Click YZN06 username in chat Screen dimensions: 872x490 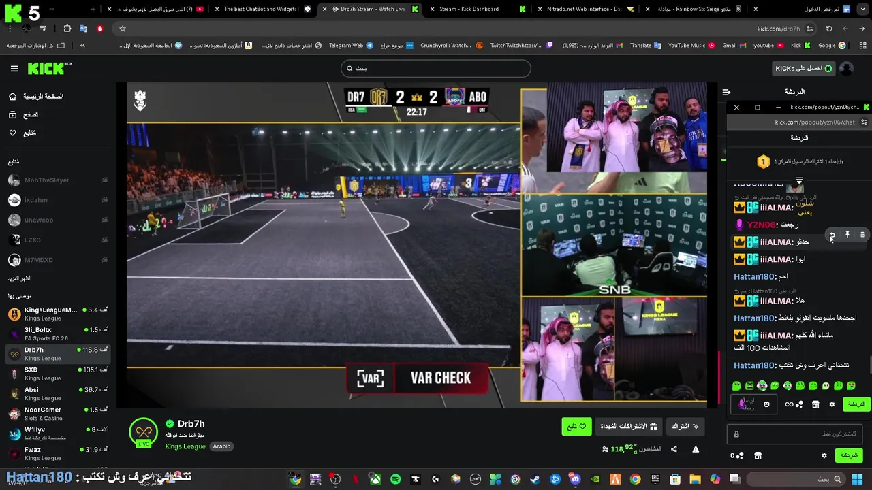761,225
